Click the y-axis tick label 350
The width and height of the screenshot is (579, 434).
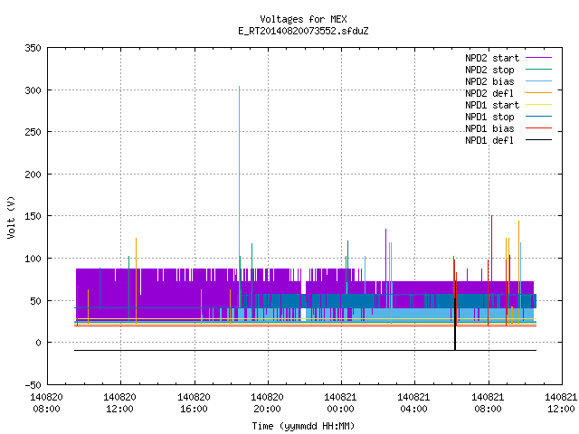pos(33,48)
